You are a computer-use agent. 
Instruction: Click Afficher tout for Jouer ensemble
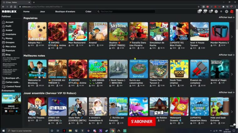click(x=226, y=92)
